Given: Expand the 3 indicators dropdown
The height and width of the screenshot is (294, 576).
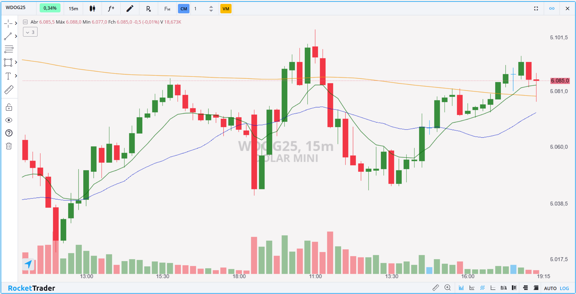Looking at the screenshot, I should pos(30,32).
